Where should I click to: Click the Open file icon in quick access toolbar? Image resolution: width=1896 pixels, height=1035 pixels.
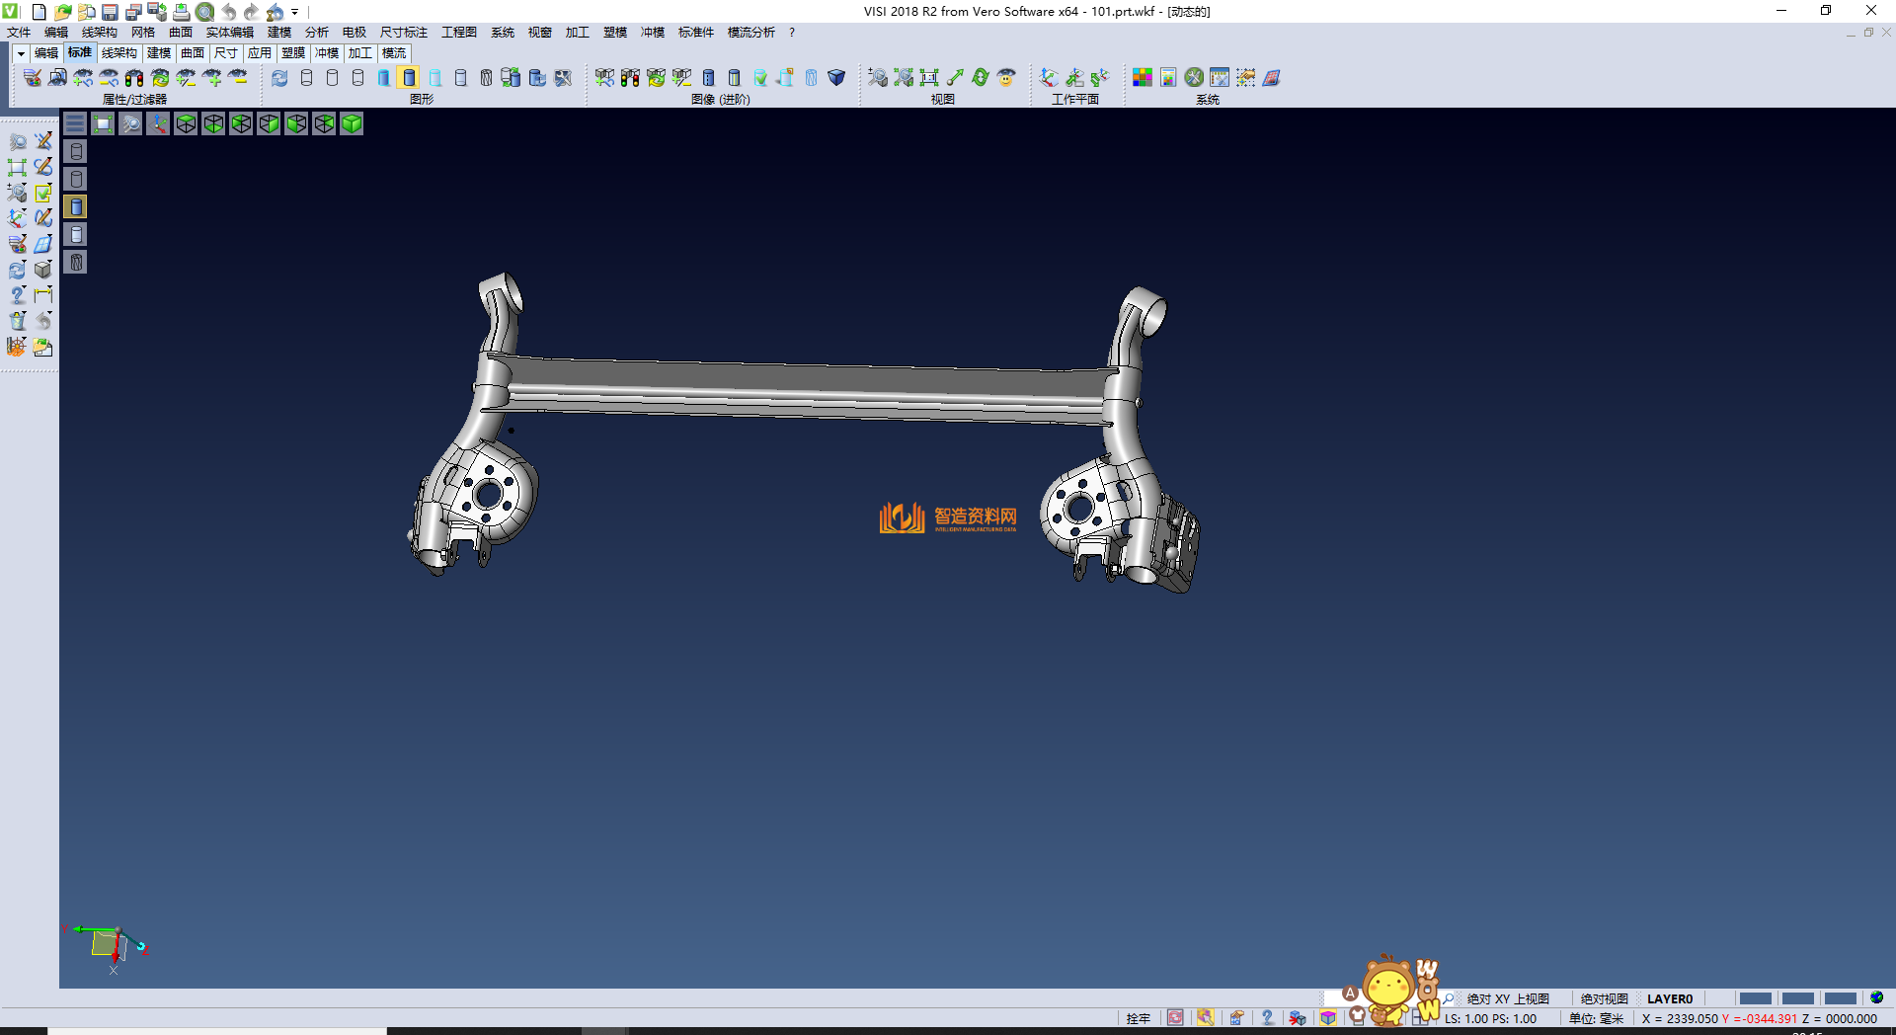click(x=62, y=12)
